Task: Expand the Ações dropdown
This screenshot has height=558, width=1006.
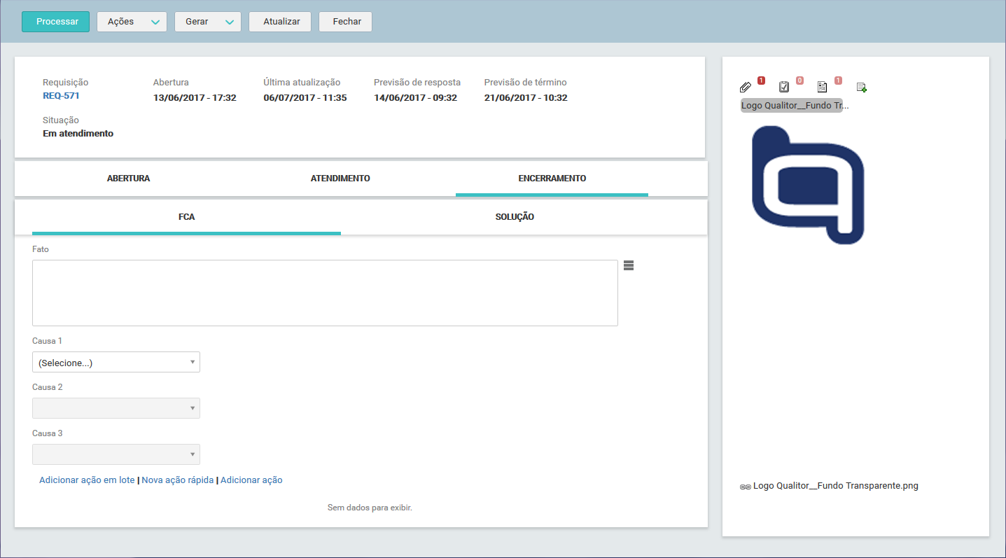Action: click(132, 22)
